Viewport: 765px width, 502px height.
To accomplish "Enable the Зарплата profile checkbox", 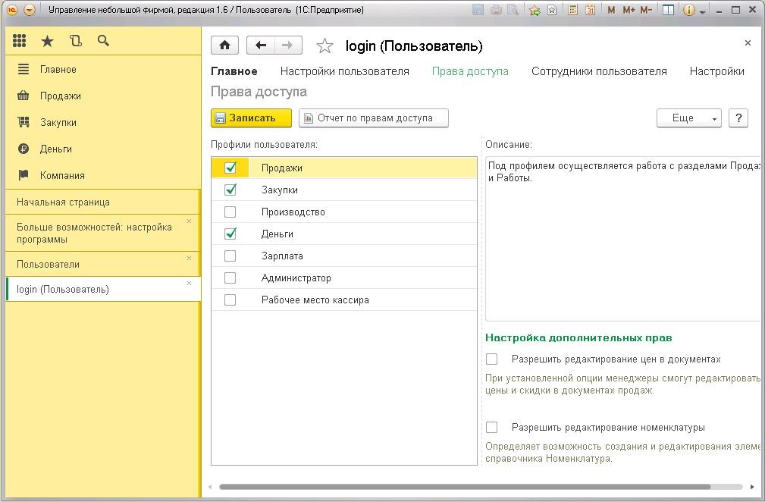I will pyautogui.click(x=230, y=256).
